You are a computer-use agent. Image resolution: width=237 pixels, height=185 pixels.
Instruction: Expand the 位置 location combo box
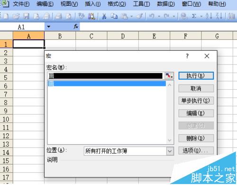pos(170,151)
